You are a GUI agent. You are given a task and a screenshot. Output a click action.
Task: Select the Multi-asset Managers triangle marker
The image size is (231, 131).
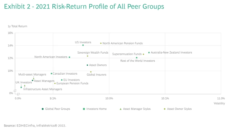pos(34,78)
